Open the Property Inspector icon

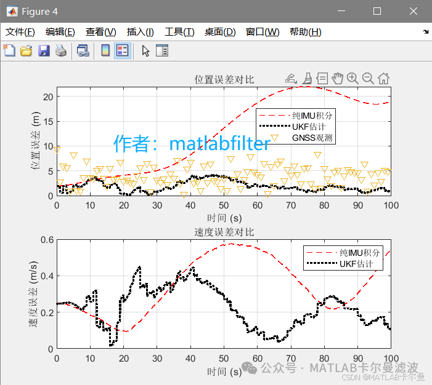(162, 50)
